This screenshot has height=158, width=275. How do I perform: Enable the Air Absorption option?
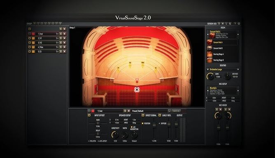(132, 127)
